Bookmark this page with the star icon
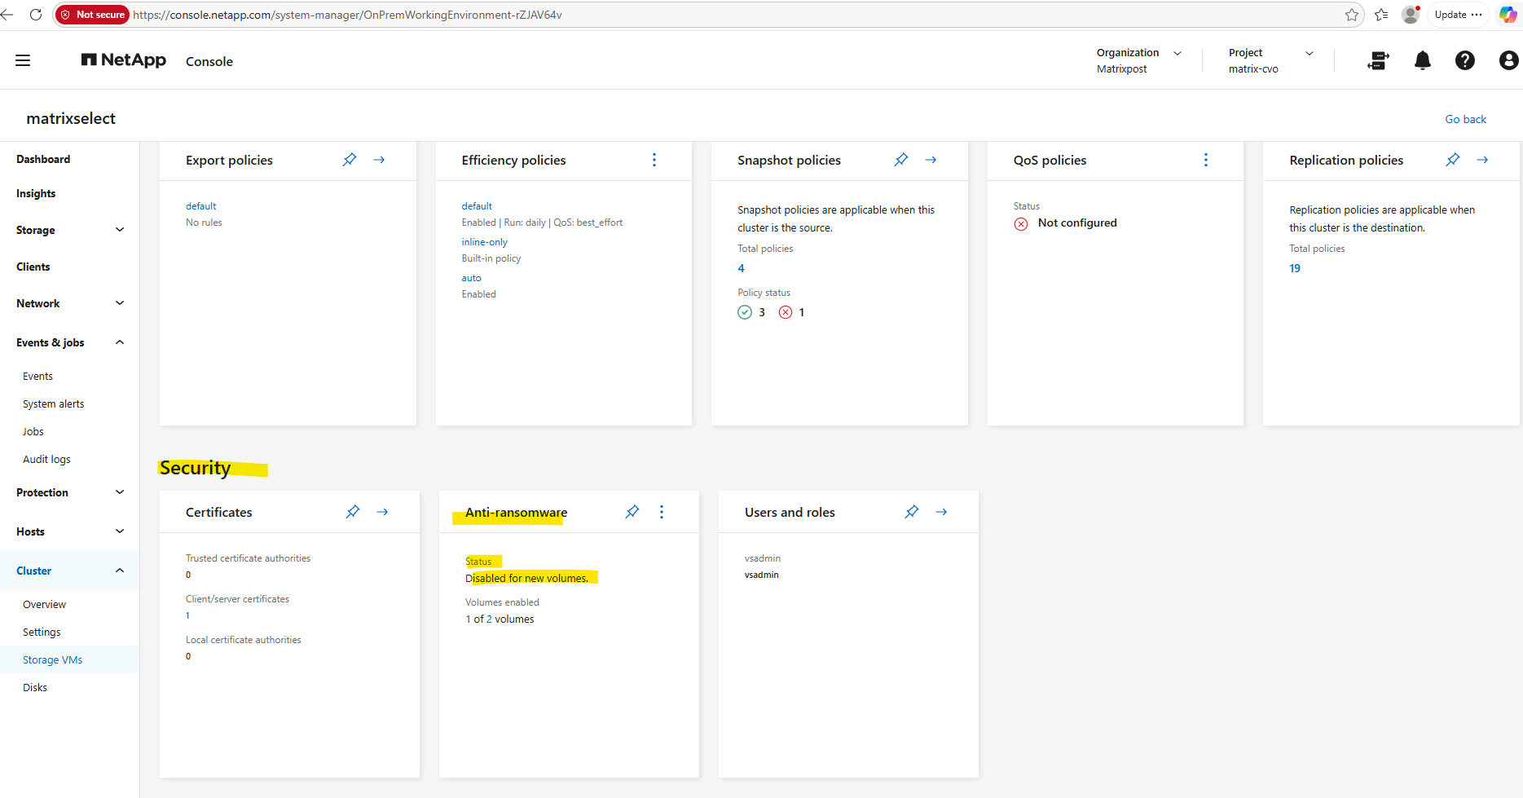 pyautogui.click(x=1352, y=15)
